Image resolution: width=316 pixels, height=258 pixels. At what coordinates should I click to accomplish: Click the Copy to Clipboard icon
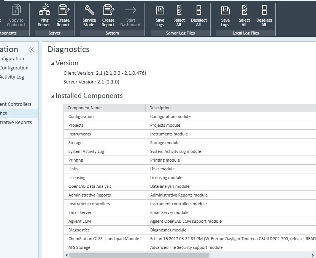tap(16, 9)
